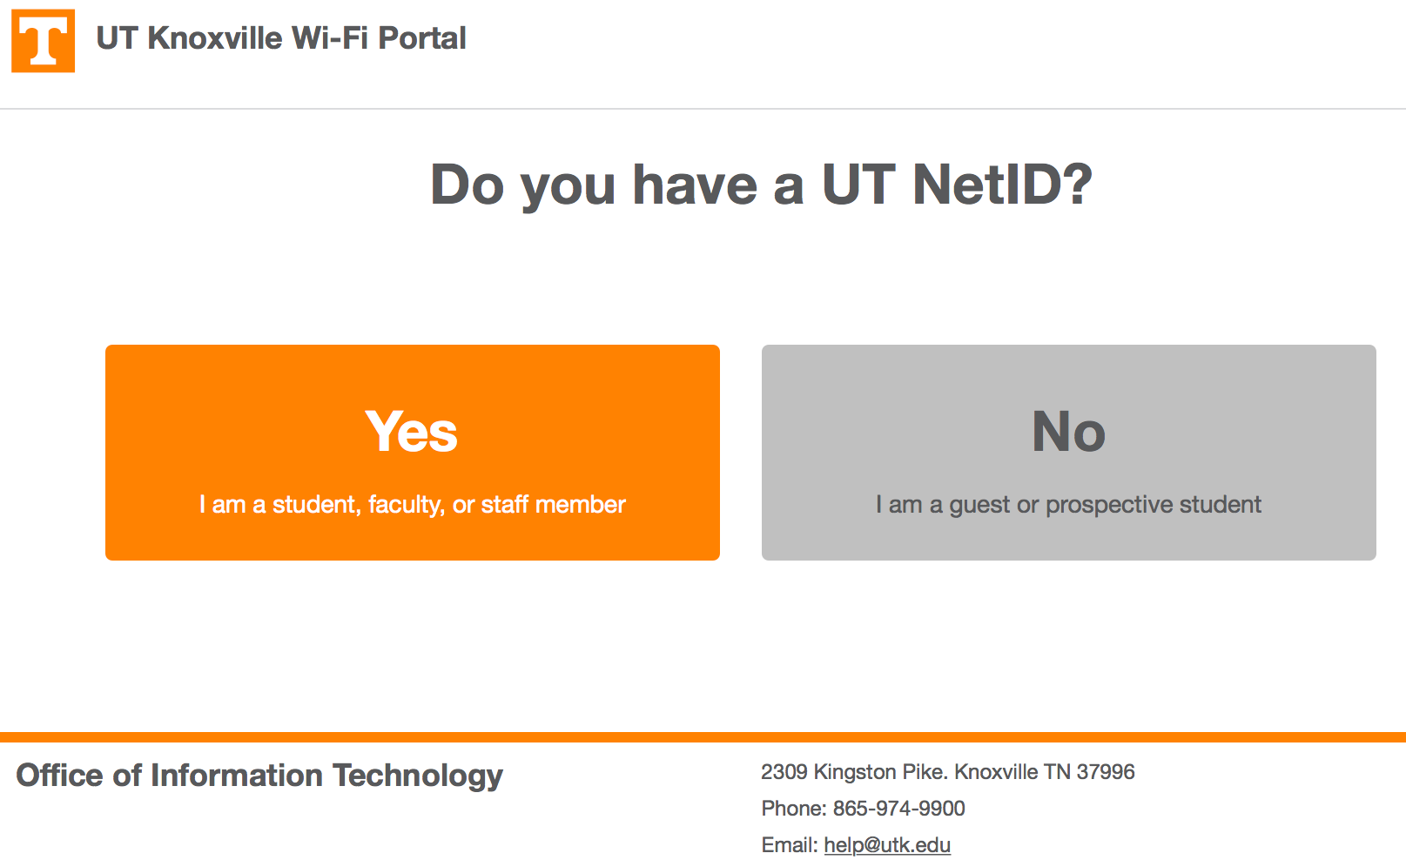Click the 'Do you have a UT NetID?' heading
Viewport: 1406px width, 860px height.
(761, 185)
